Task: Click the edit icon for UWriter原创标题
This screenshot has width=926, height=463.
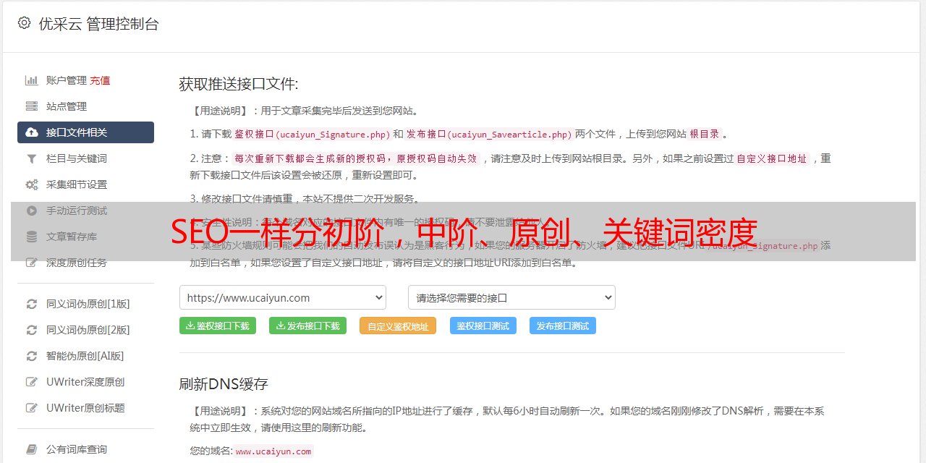Action: [32, 408]
